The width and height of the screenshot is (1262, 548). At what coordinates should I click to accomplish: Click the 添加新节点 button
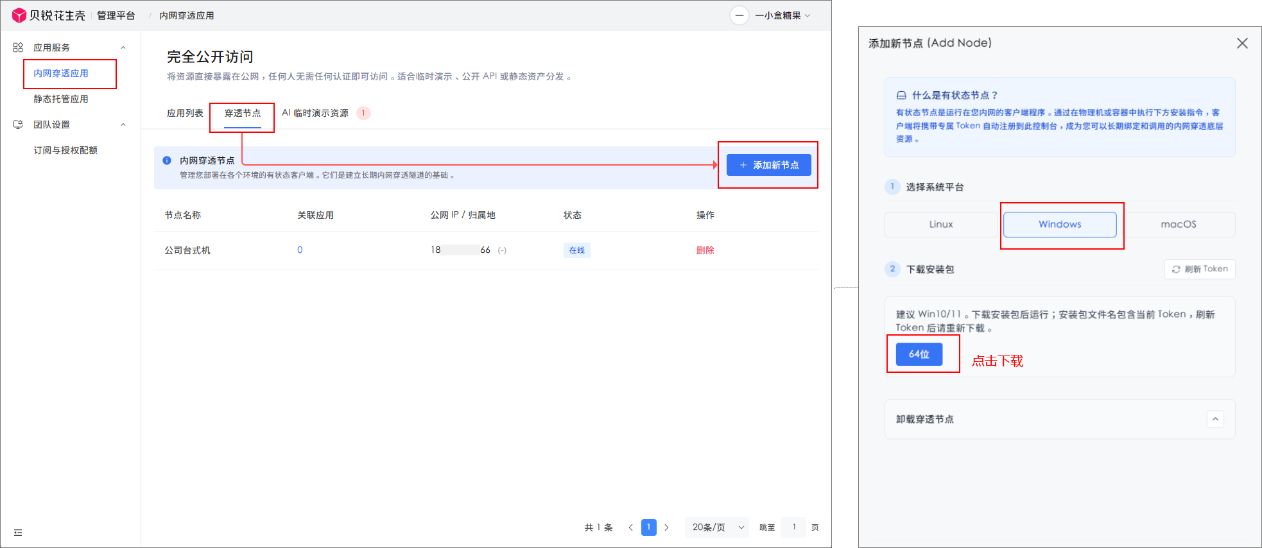pyautogui.click(x=769, y=165)
